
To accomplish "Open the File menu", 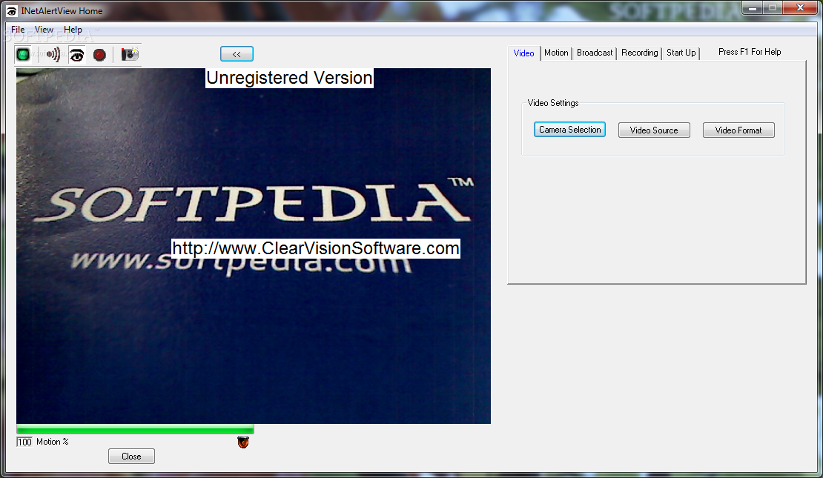I will click(x=18, y=30).
